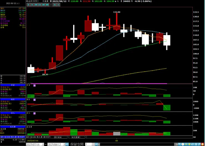
Task: Click the 法人 blue panel header
Action: click(x=13, y=113)
